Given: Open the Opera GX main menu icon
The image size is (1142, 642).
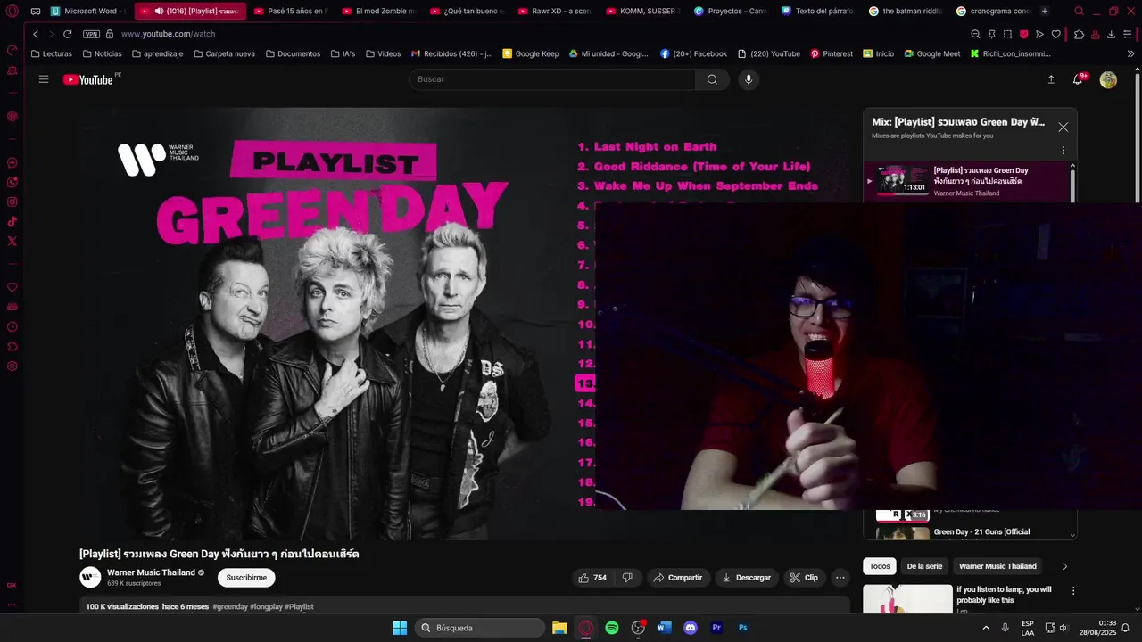Looking at the screenshot, I should (12, 11).
